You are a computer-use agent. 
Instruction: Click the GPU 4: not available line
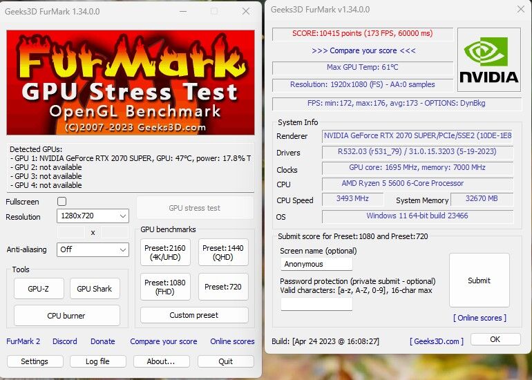point(46,185)
